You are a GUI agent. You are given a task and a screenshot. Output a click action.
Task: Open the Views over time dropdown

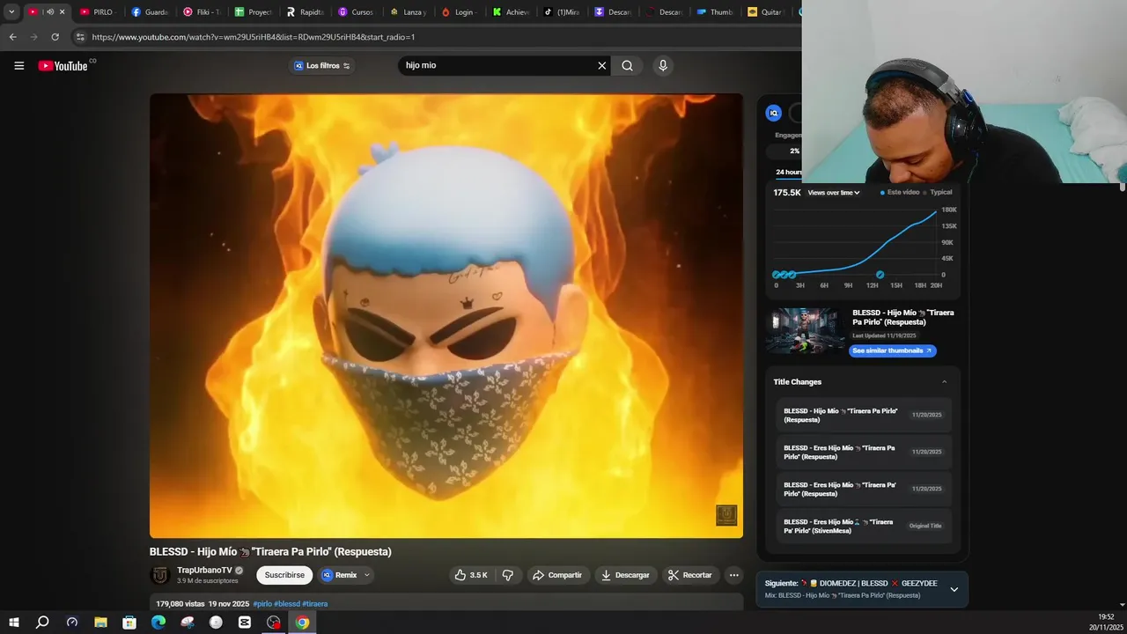tap(834, 193)
